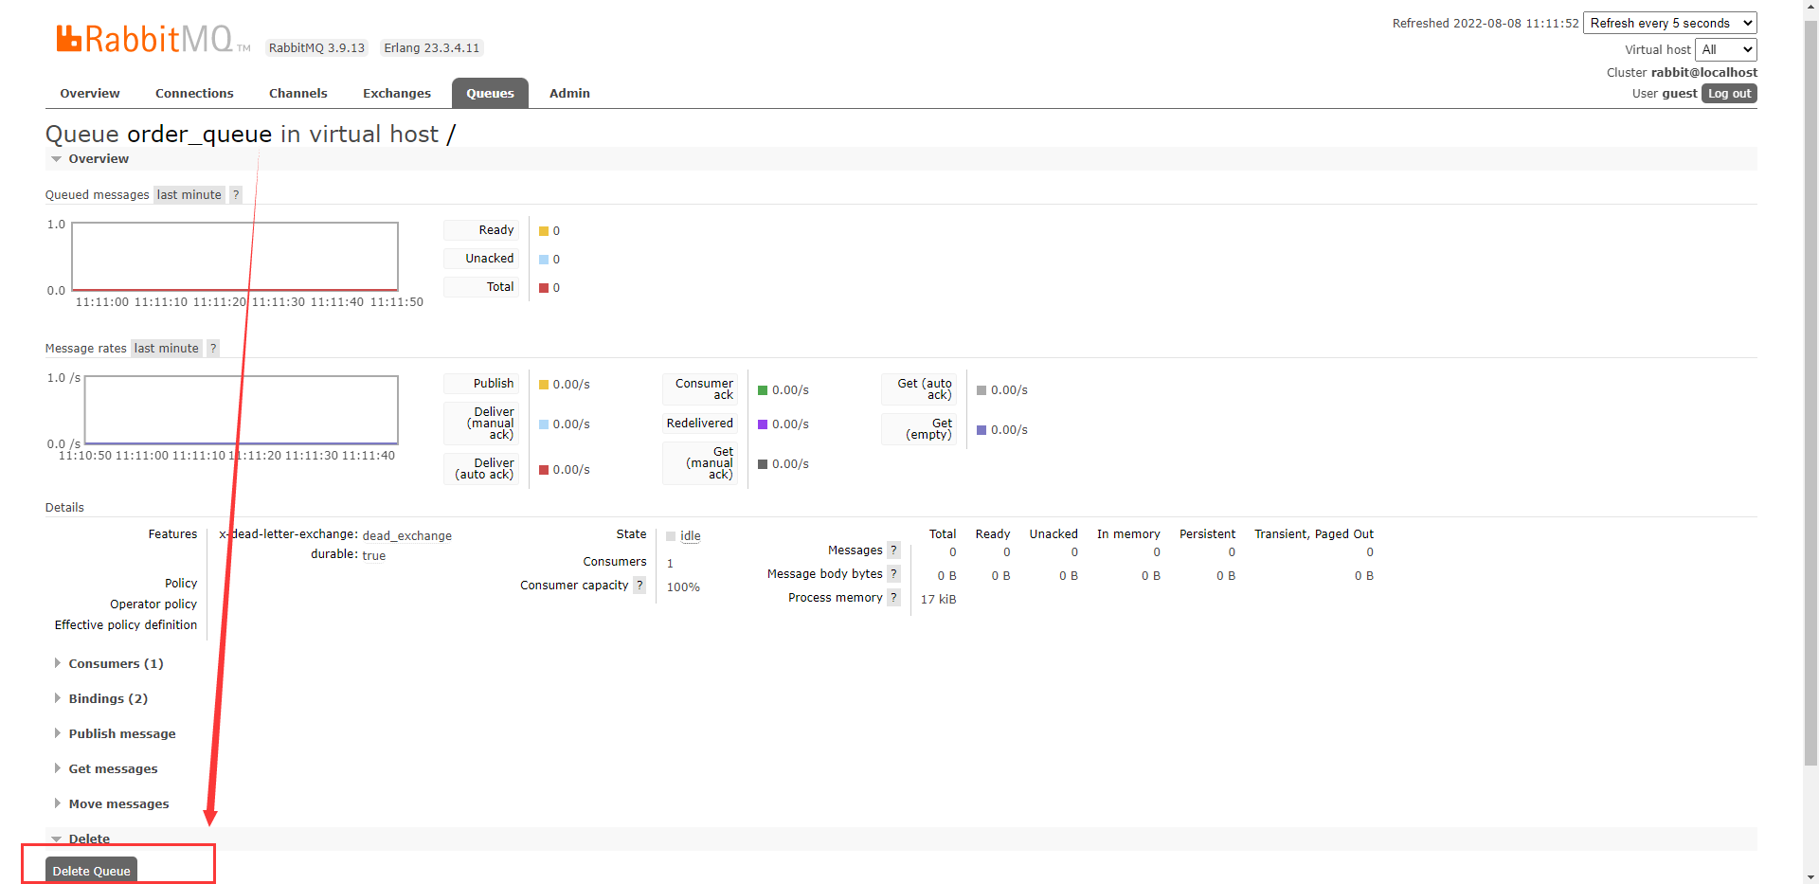The height and width of the screenshot is (884, 1819).
Task: Click the green Consumer ack swatch
Action: [x=763, y=390]
